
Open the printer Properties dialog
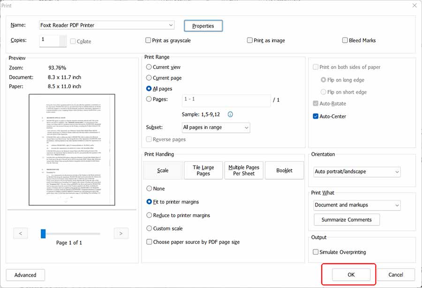(203, 25)
